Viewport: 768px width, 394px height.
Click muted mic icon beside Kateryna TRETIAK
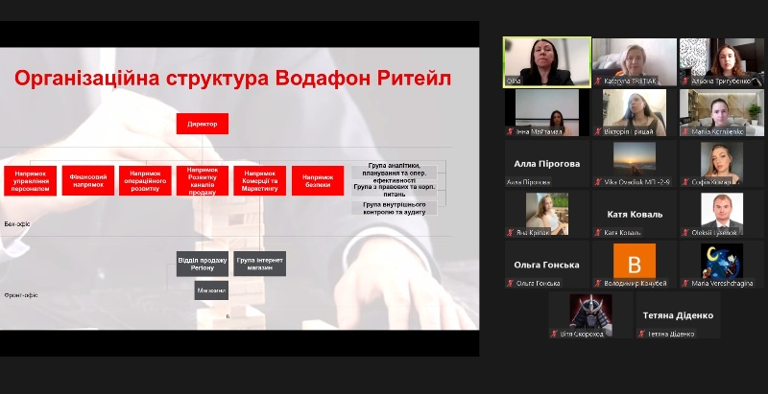click(x=598, y=81)
